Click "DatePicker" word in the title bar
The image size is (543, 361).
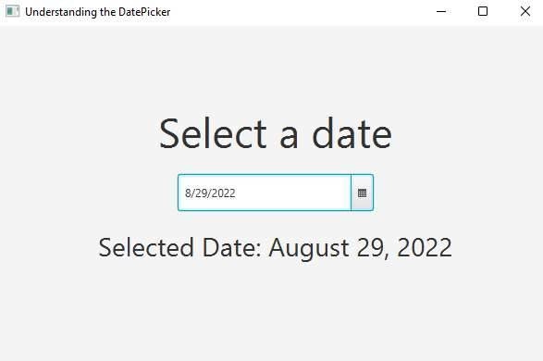click(144, 12)
